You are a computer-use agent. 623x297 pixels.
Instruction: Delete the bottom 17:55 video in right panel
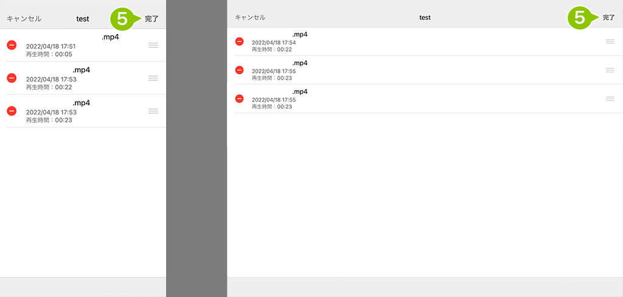click(239, 99)
